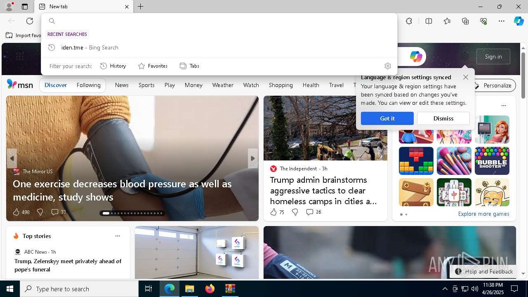Viewport: 528px width, 297px height.
Task: Open comments on Trump admin story
Action: 313,212
